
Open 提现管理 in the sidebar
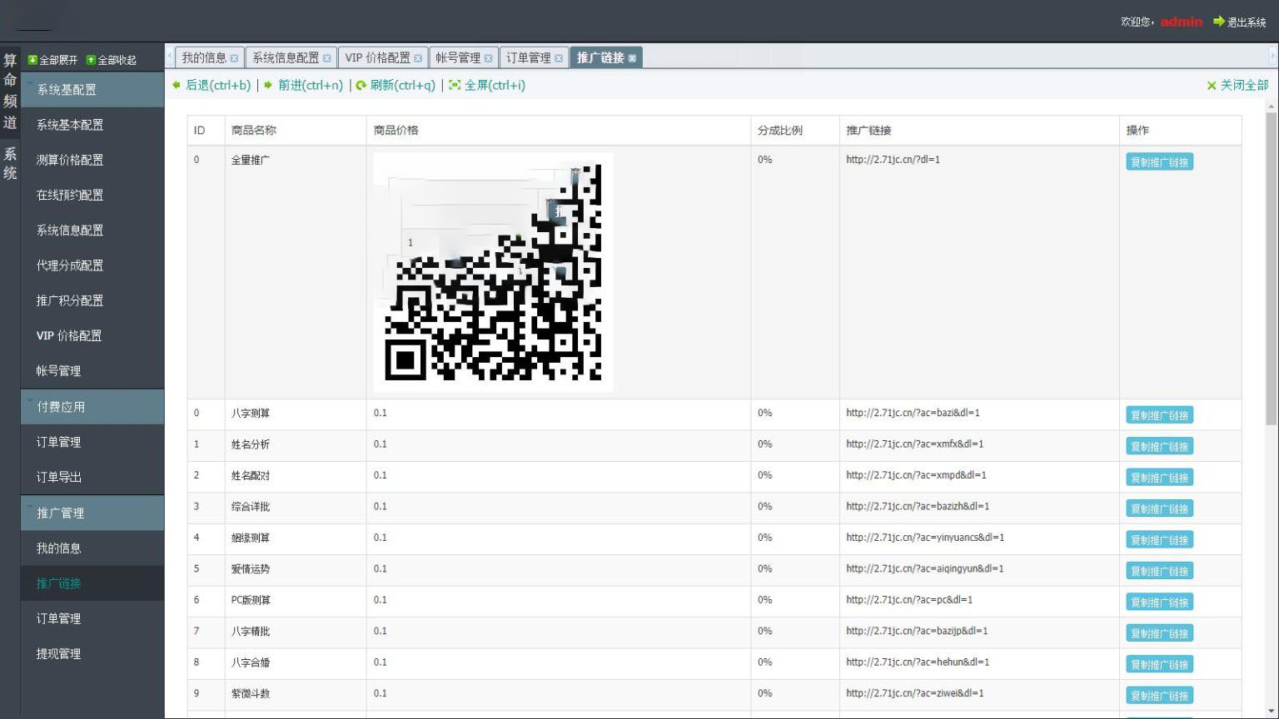click(58, 654)
